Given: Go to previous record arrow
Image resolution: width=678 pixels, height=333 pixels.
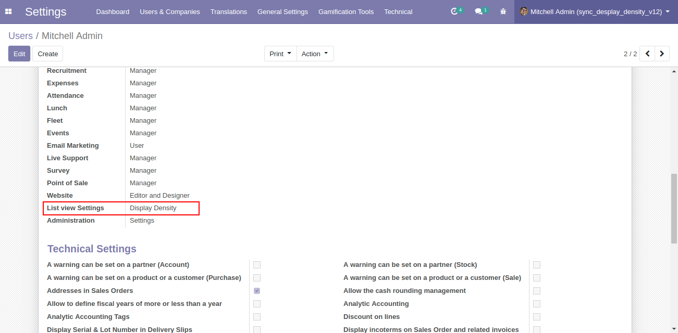Looking at the screenshot, I should pyautogui.click(x=647, y=54).
